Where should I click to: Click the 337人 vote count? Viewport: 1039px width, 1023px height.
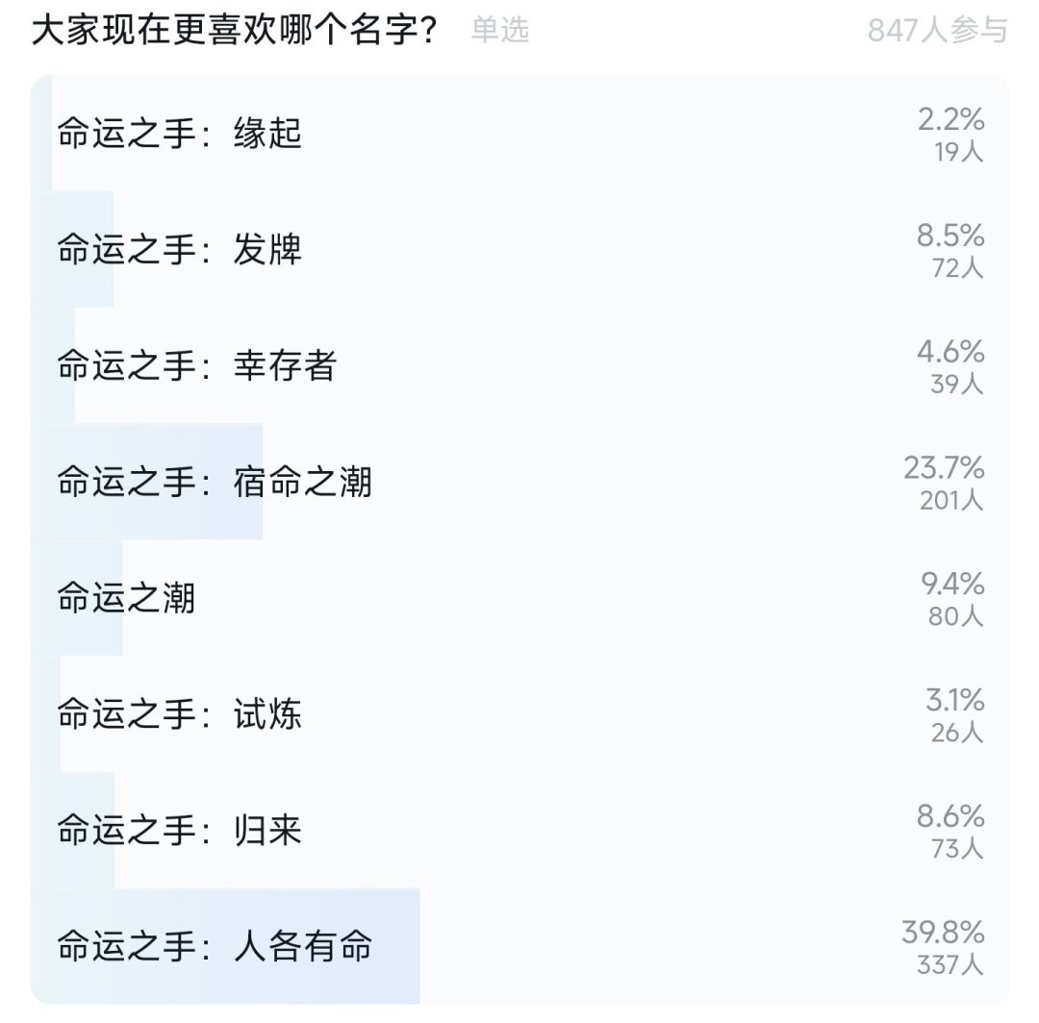[950, 964]
